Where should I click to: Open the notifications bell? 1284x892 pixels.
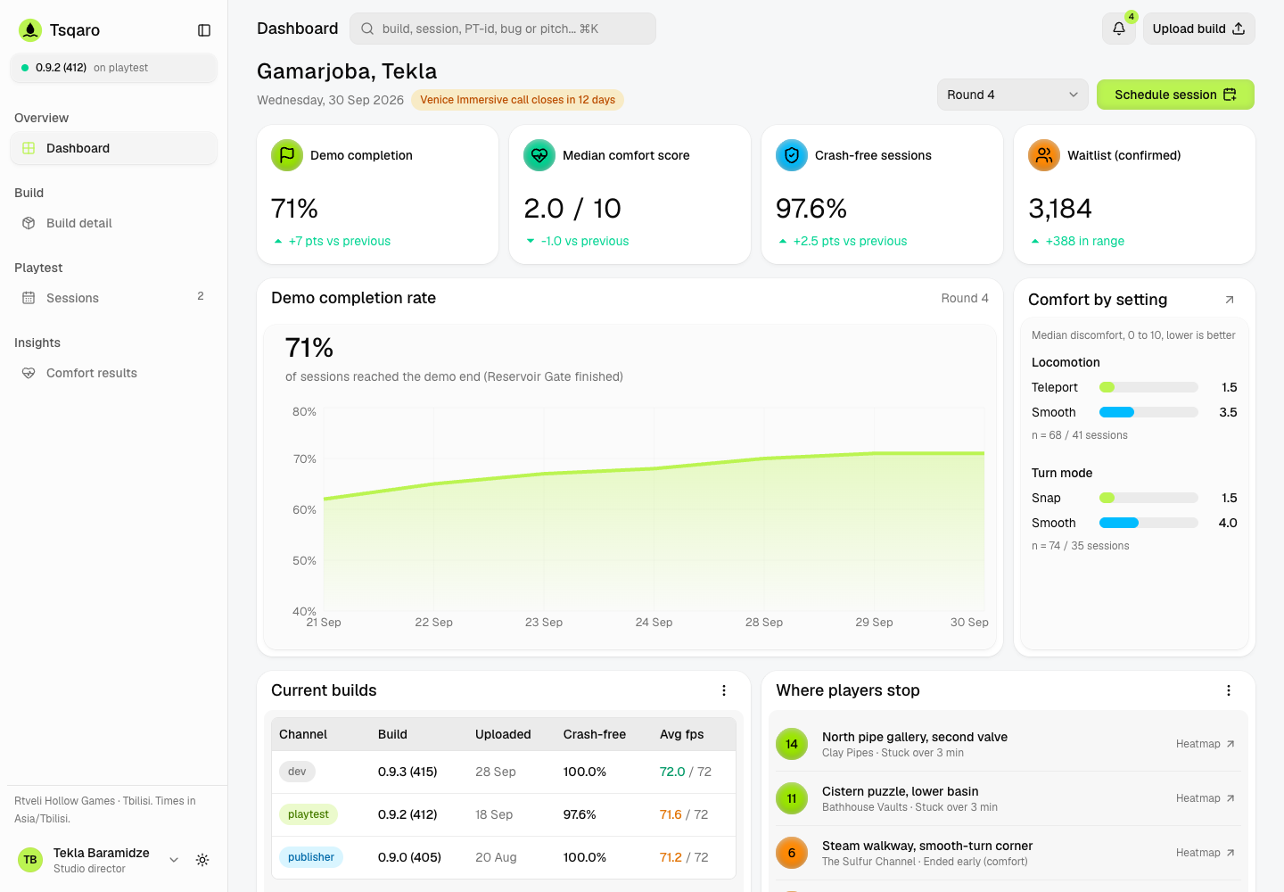(1119, 29)
